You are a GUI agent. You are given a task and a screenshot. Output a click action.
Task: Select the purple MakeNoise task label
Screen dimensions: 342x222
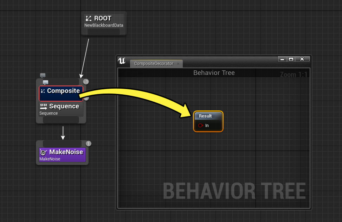66,152
